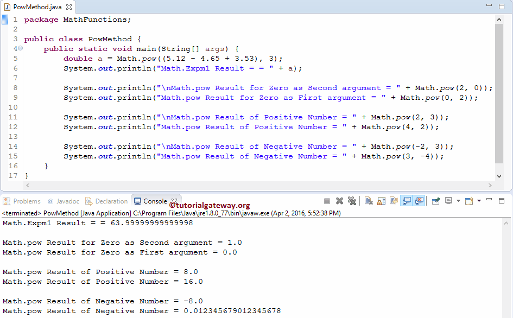Collapse the main method fold marker
The width and height of the screenshot is (513, 318).
pos(20,48)
